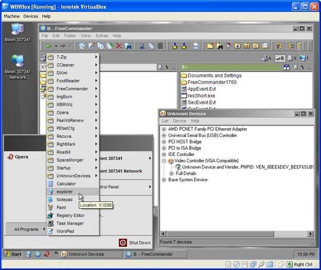Select drive B button in FreeCommander
Image resolution: width=321 pixels, height=270 pixels.
point(280,58)
